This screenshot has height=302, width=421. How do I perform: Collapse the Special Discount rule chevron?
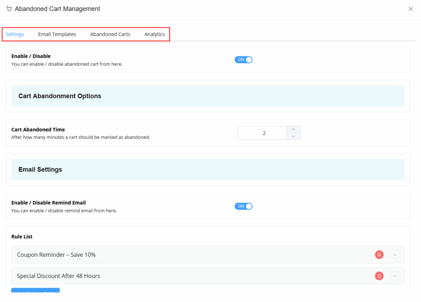coord(395,276)
